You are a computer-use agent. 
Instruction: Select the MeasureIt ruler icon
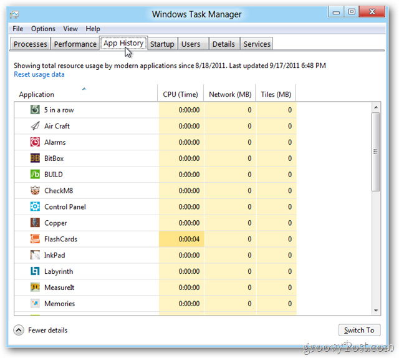[x=35, y=288]
